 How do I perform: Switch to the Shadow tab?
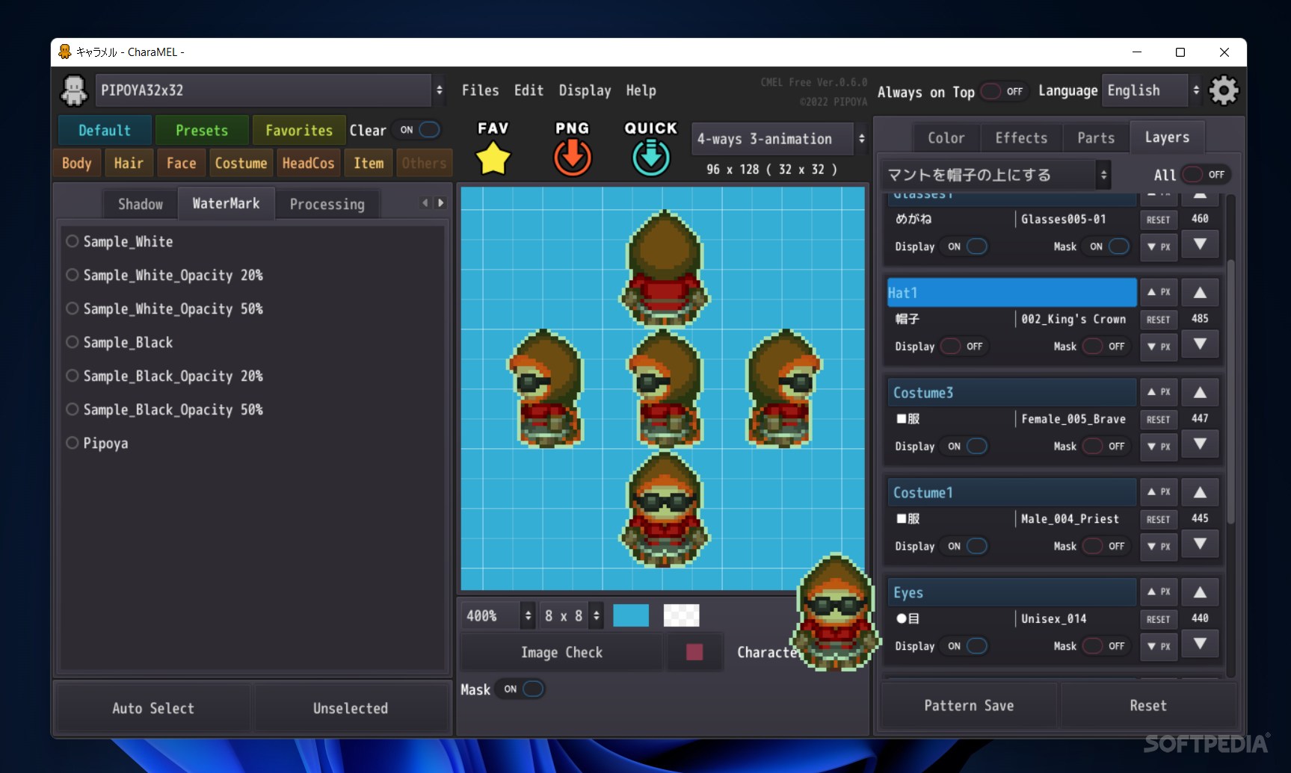pos(141,204)
